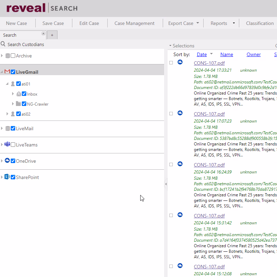
Task: Open Classification menu item
Action: (260, 23)
